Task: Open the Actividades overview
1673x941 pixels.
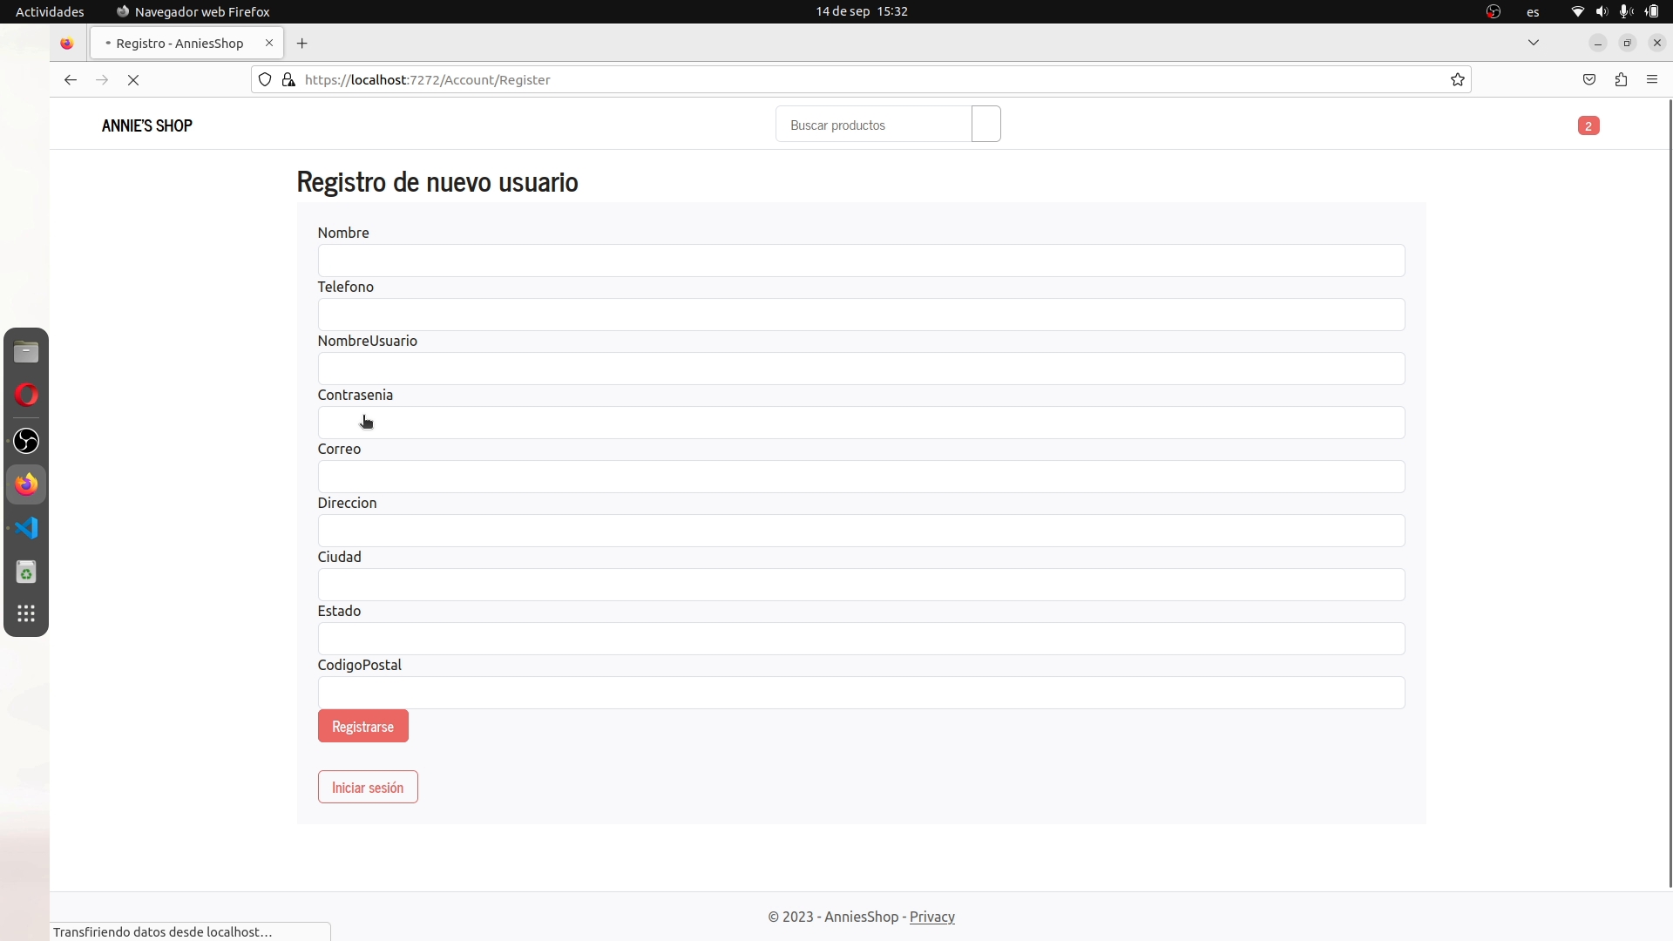Action: pos(50,11)
